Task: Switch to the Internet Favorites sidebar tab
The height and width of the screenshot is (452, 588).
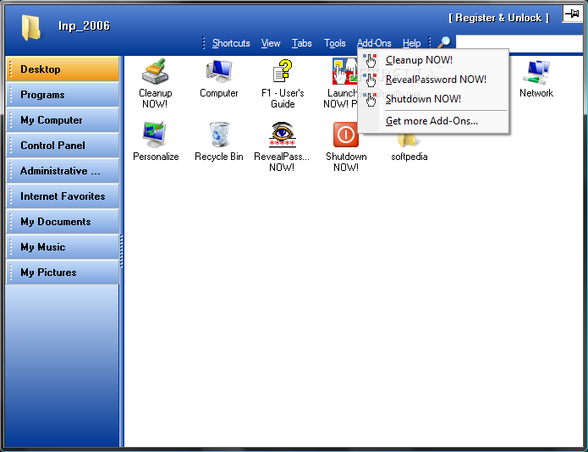Action: tap(63, 196)
